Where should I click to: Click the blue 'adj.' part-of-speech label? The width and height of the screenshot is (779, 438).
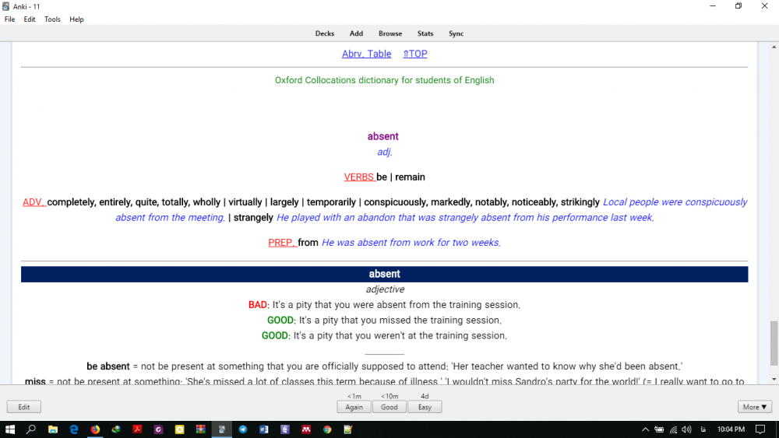click(385, 152)
